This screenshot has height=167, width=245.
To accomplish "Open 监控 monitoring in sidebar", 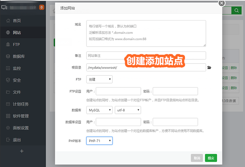I will pos(17,68).
